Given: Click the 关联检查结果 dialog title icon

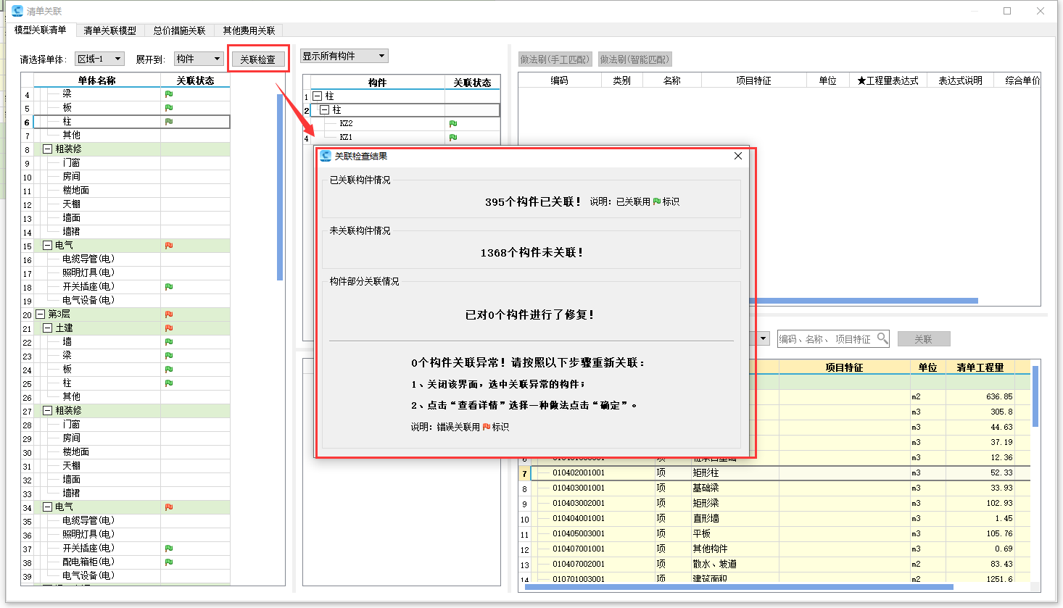Looking at the screenshot, I should click(x=326, y=156).
